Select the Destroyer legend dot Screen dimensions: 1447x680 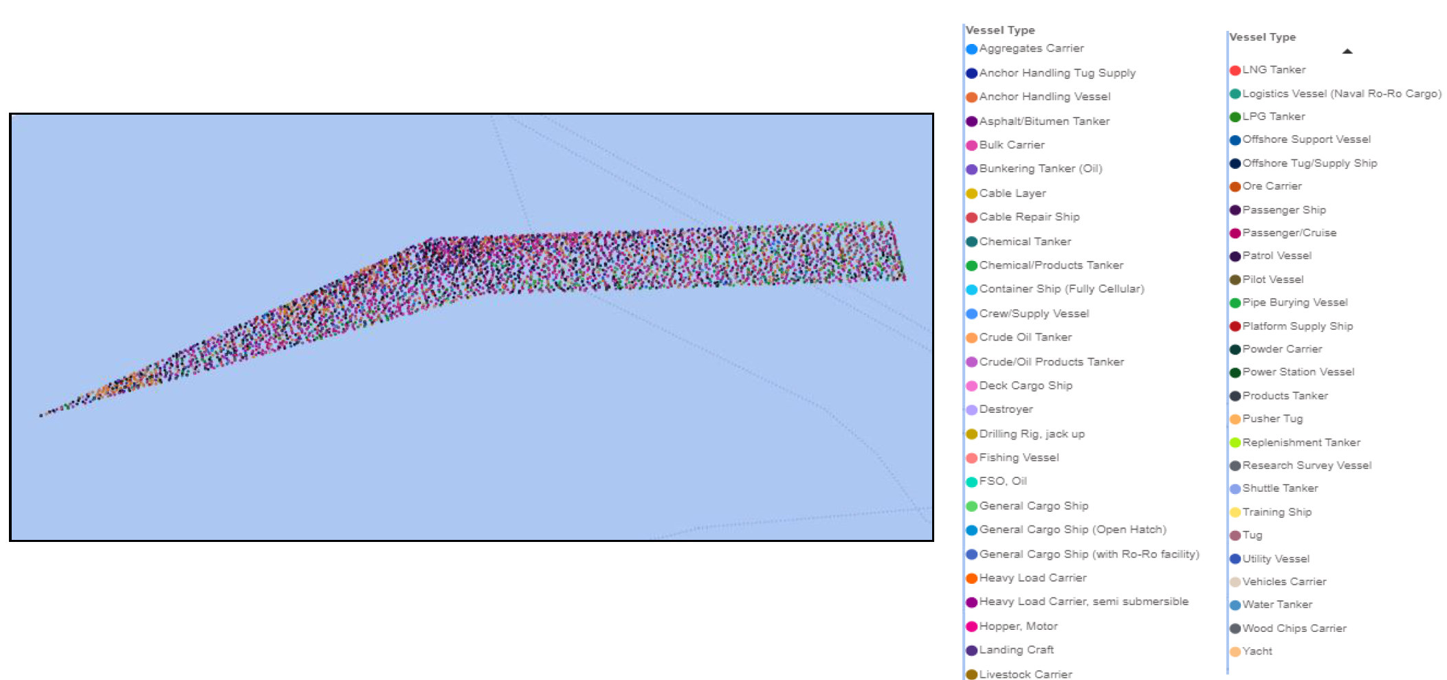[972, 409]
